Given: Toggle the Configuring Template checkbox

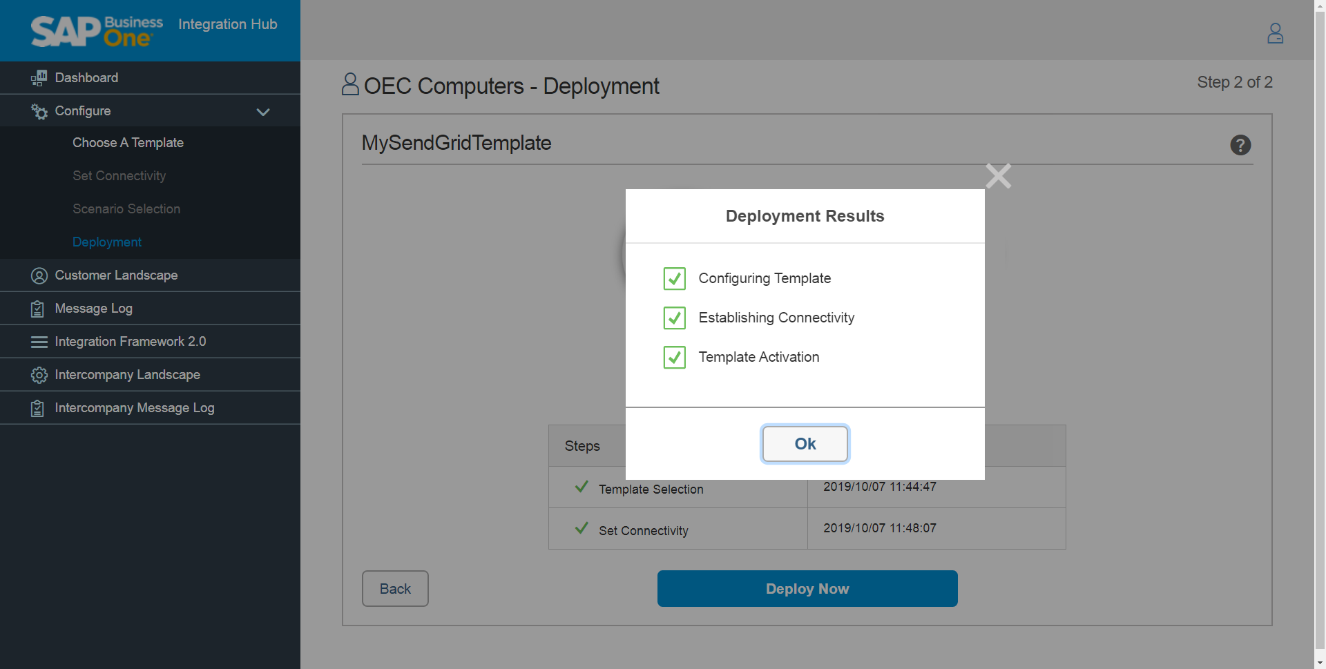Looking at the screenshot, I should click(674, 278).
